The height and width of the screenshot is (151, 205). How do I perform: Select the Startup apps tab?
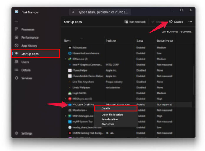point(30,54)
